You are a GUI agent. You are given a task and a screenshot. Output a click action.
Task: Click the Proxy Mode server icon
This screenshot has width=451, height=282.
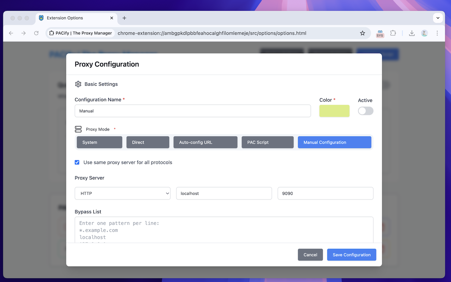point(78,129)
